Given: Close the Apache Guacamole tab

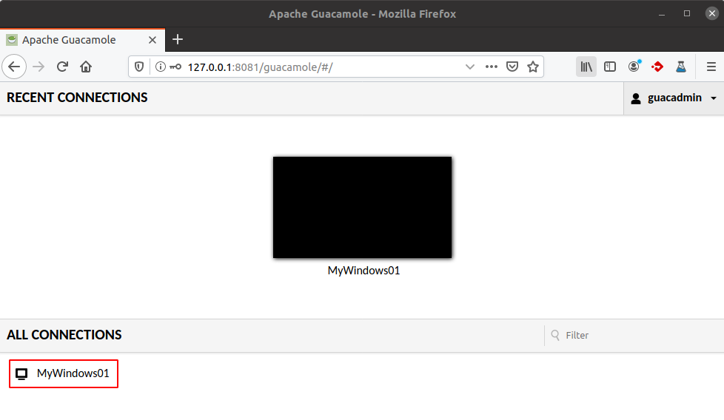Looking at the screenshot, I should click(x=152, y=40).
